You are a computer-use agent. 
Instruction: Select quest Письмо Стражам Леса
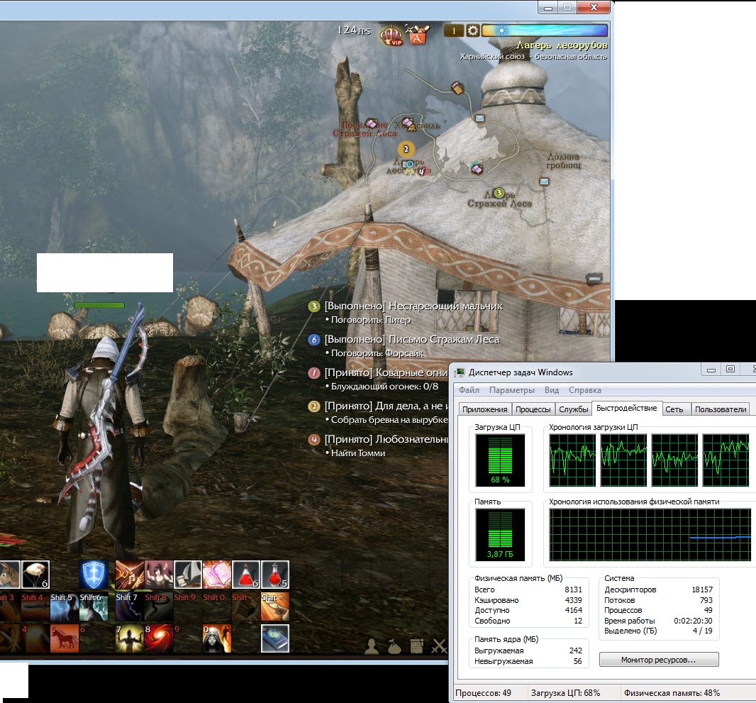tap(412, 340)
